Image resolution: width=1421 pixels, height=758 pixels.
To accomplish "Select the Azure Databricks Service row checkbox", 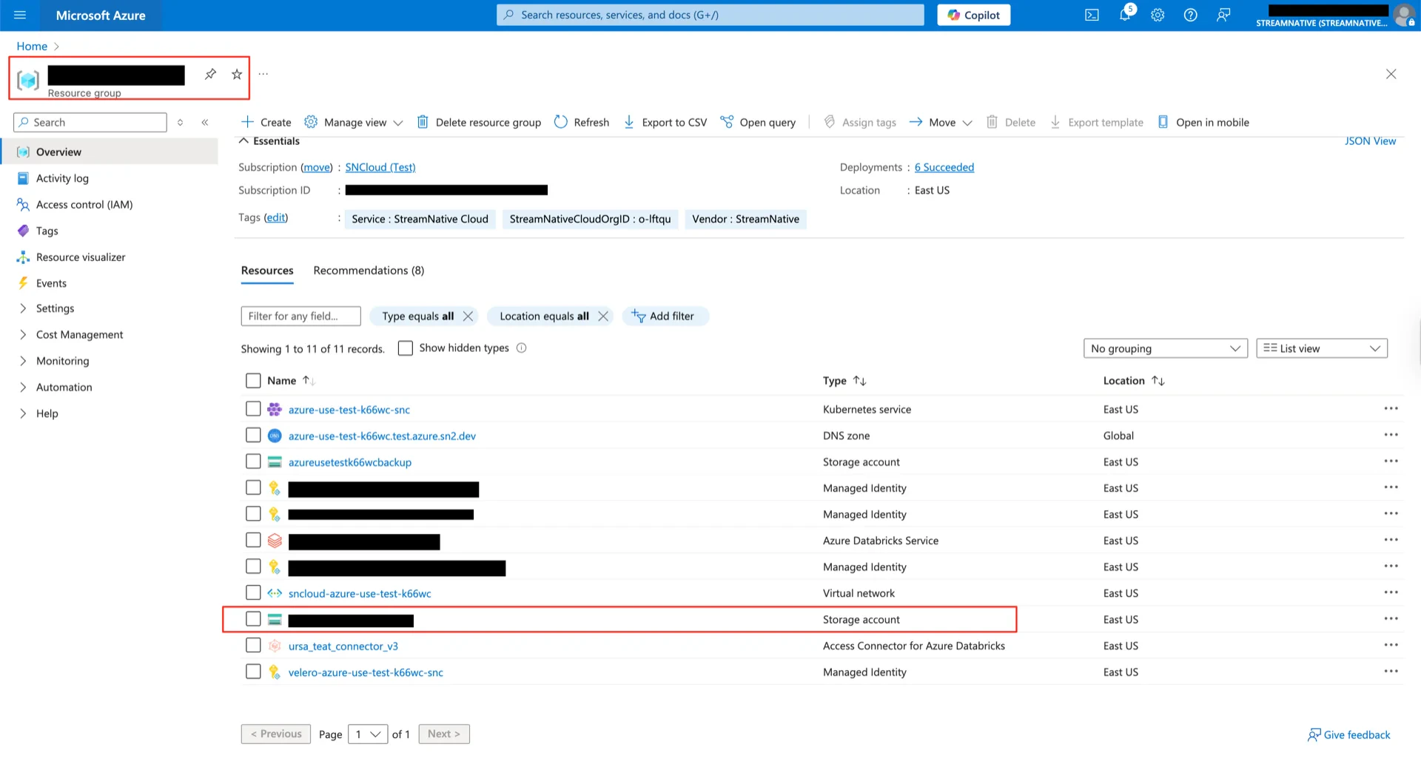I will coord(253,541).
